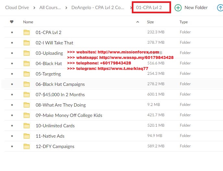Click Folder type in the 10-Unlimited Cards row
Viewport: 223px width, 171px height.
[185, 125]
